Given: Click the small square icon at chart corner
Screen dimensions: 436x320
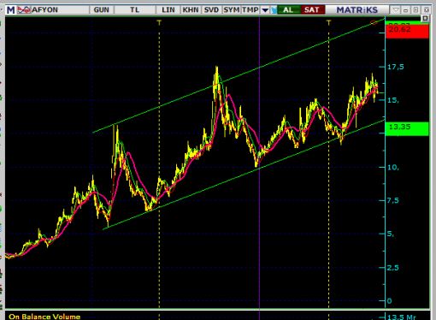Looking at the screenshot, I should click(x=425, y=19).
